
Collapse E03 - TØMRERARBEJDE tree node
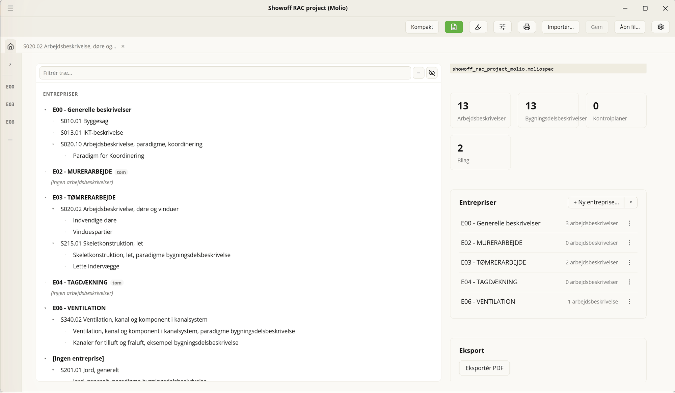coord(45,197)
